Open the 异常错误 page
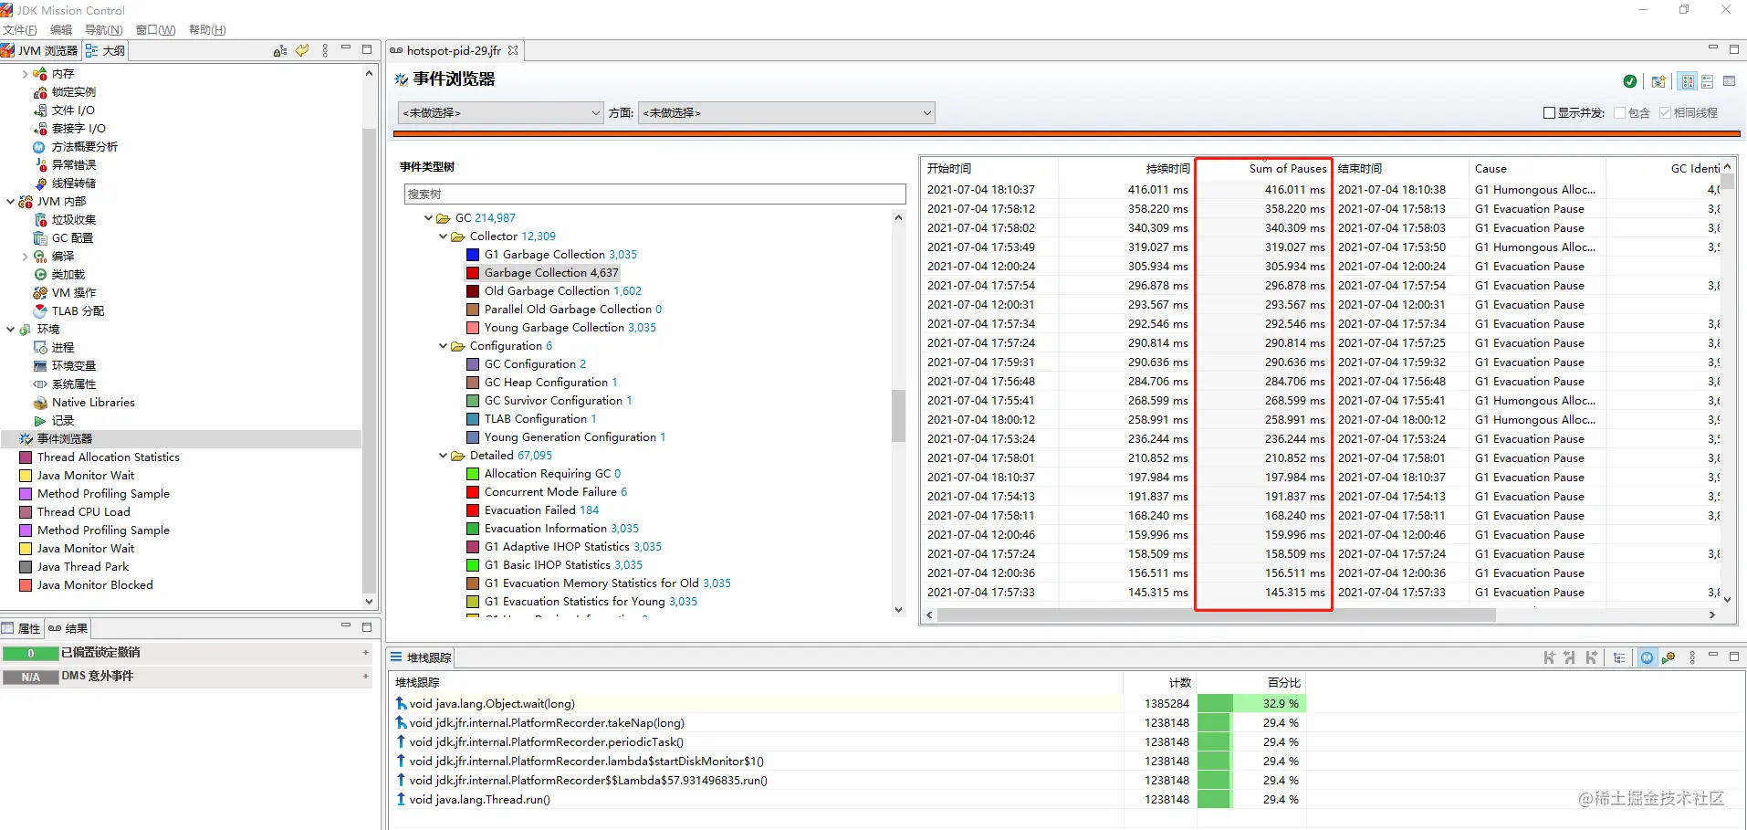This screenshot has height=830, width=1747. coord(73,165)
